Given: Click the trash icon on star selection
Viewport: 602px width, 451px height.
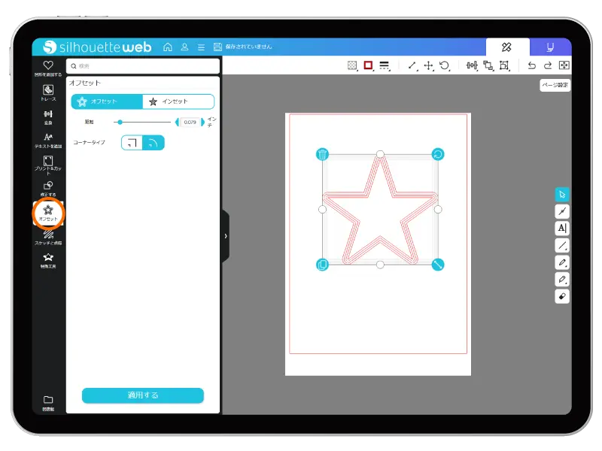Looking at the screenshot, I should [322, 154].
